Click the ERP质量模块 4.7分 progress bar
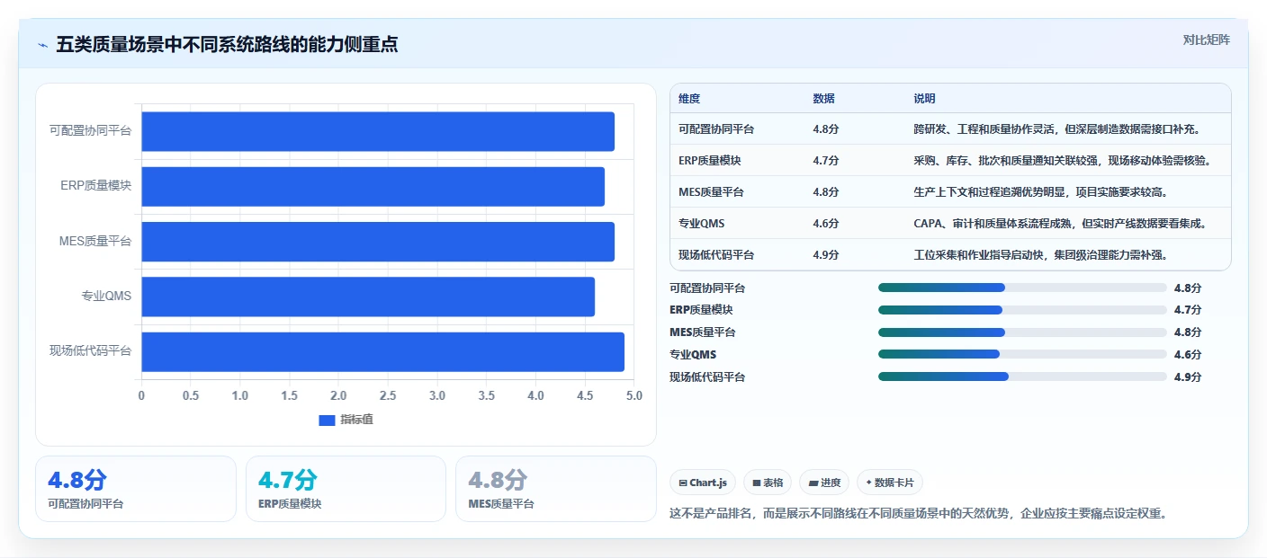The width and height of the screenshot is (1267, 558). [1022, 310]
